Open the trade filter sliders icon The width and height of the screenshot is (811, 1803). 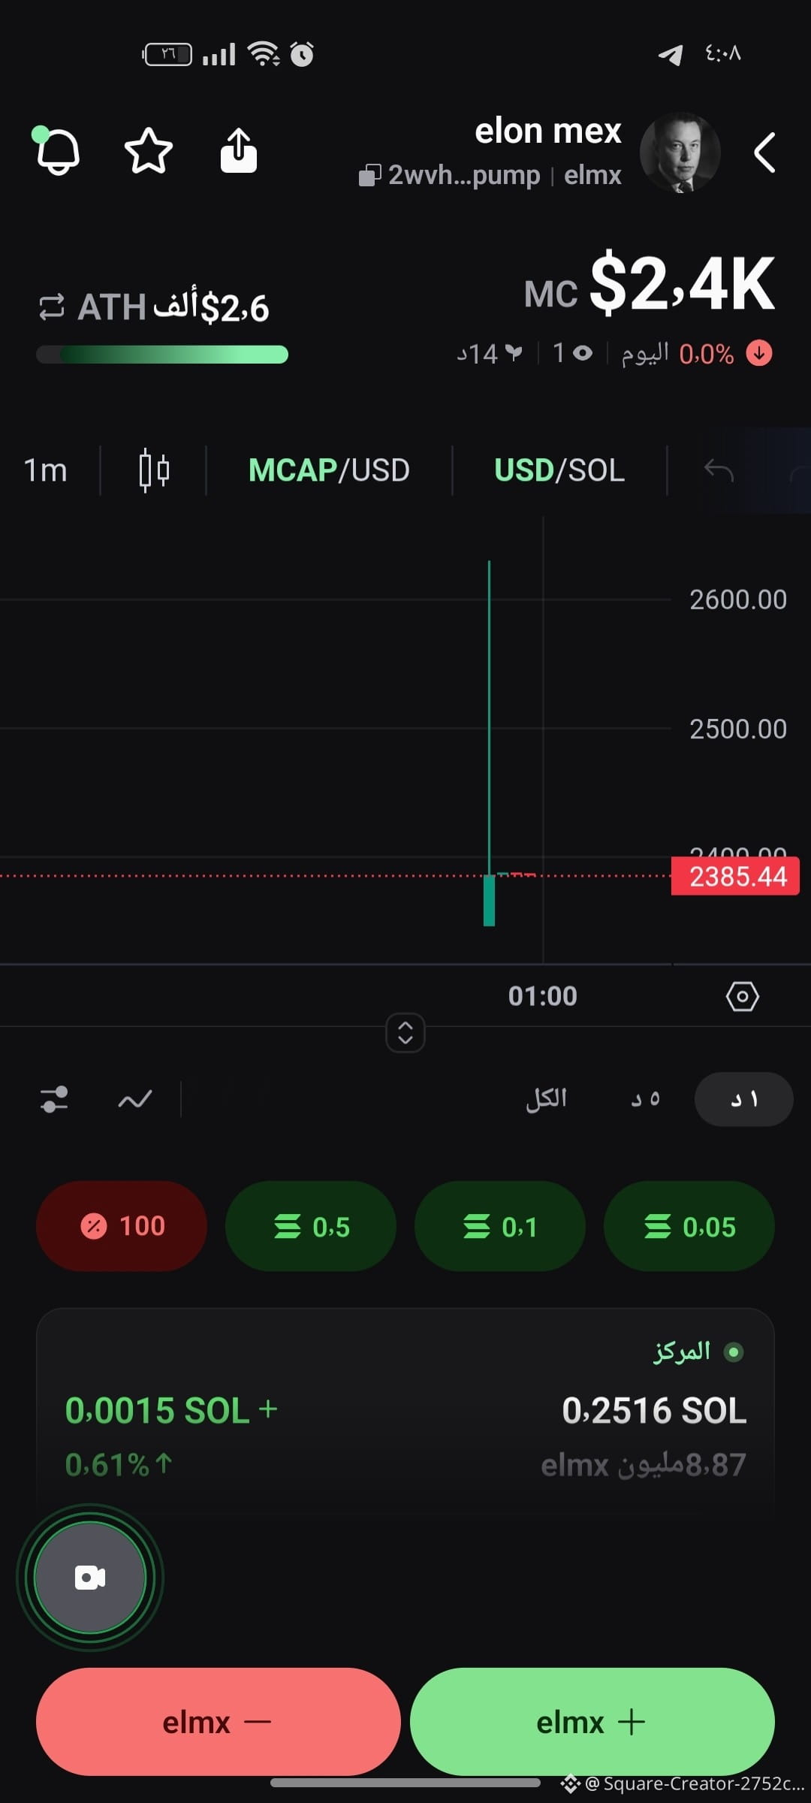point(54,1100)
